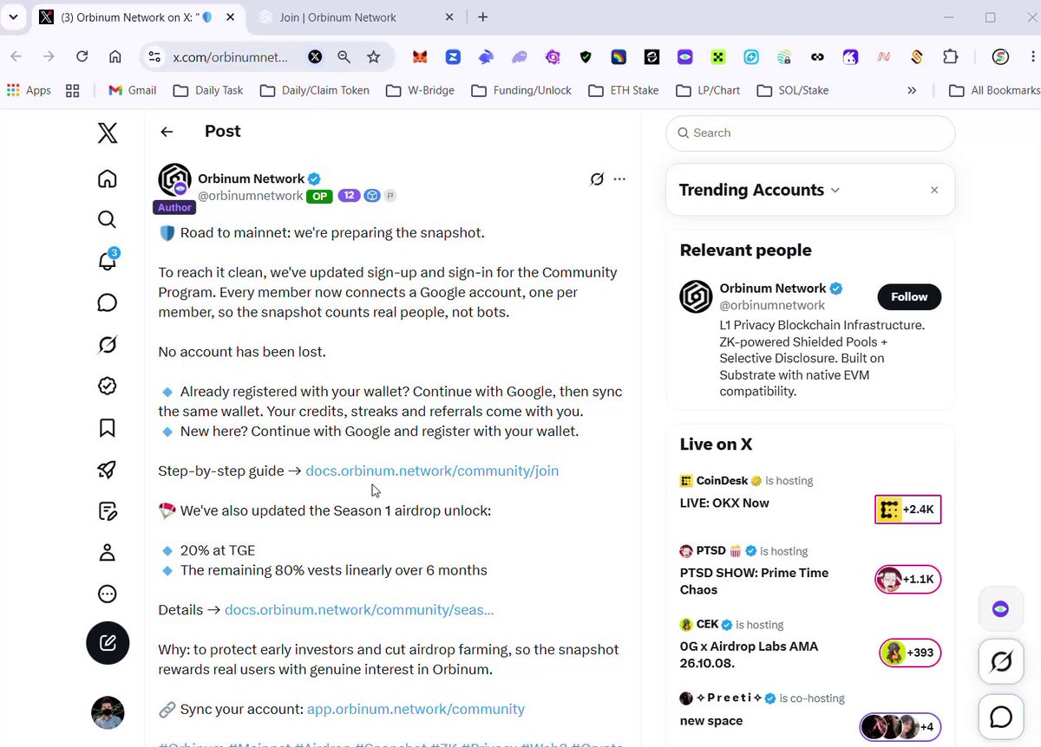Viewport: 1041px width, 747px height.
Task: Open the Profile icon in sidebar
Action: pyautogui.click(x=107, y=553)
